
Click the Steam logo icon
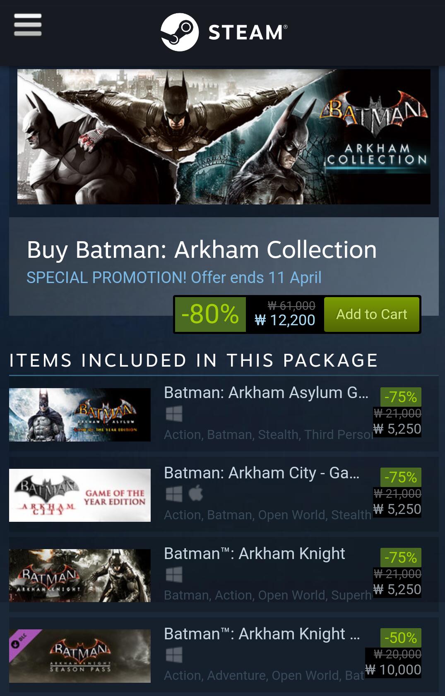tap(179, 32)
